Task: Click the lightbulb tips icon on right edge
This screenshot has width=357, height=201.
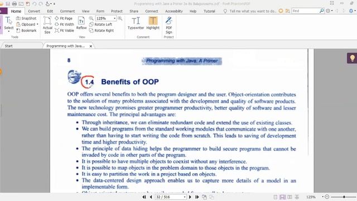Action: click(352, 58)
